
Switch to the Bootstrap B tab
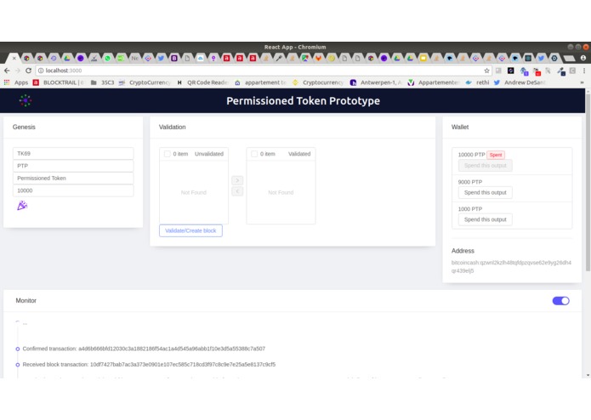pos(174,58)
